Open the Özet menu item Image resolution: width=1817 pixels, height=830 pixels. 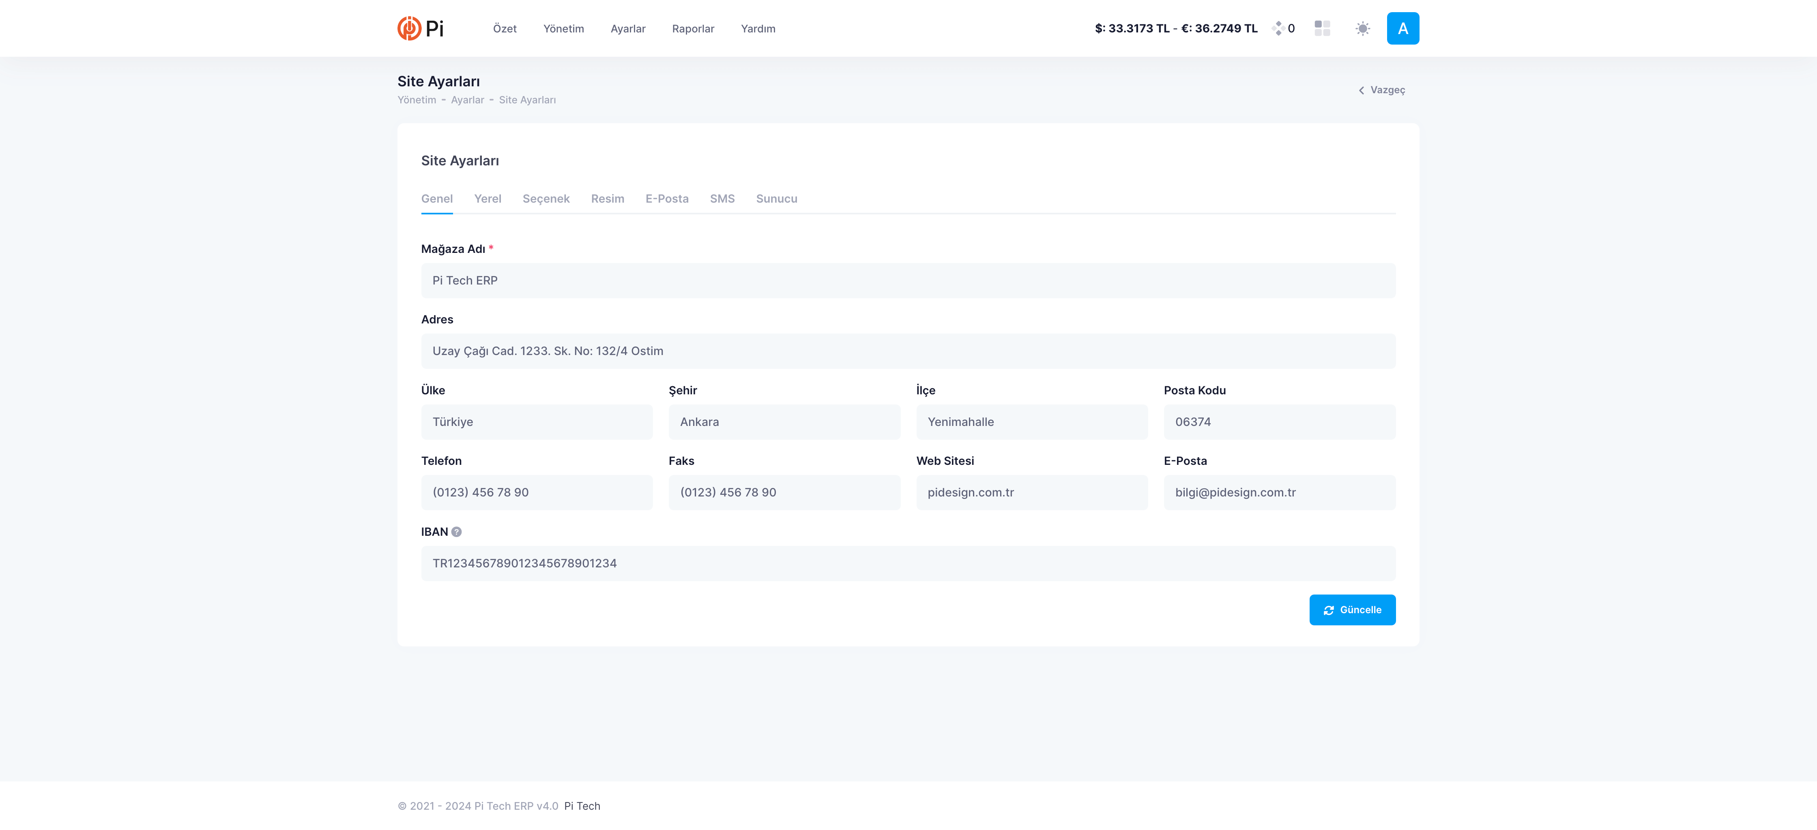(x=504, y=29)
